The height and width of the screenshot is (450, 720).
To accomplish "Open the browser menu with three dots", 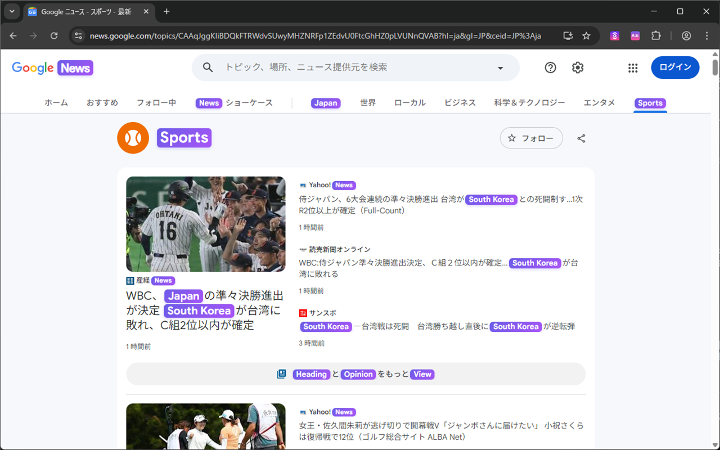I will pos(707,35).
